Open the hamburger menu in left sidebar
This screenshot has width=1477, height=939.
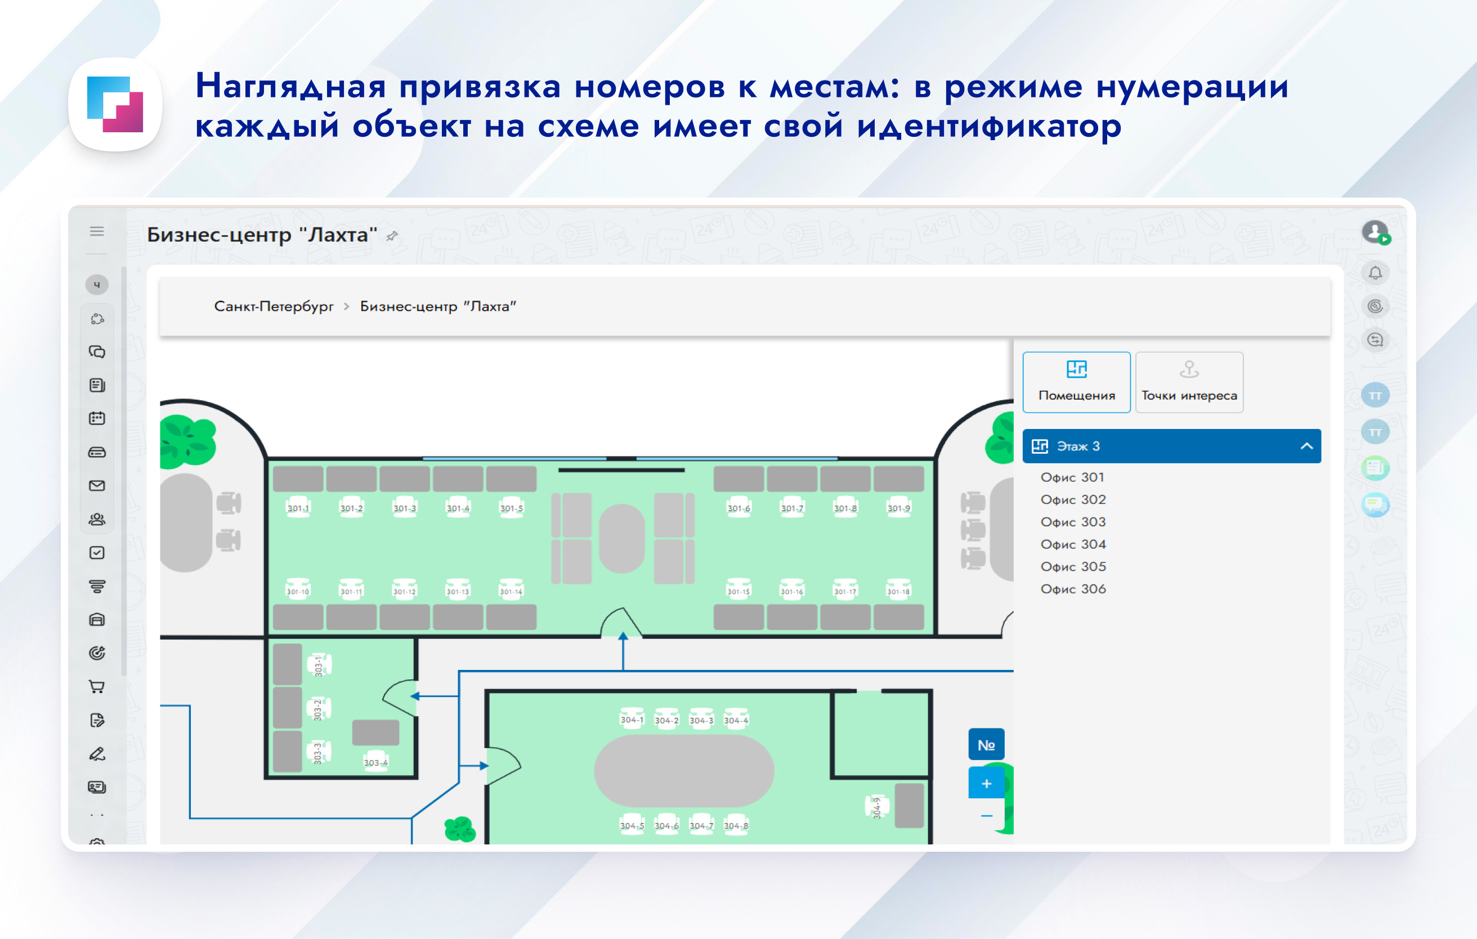(x=97, y=231)
